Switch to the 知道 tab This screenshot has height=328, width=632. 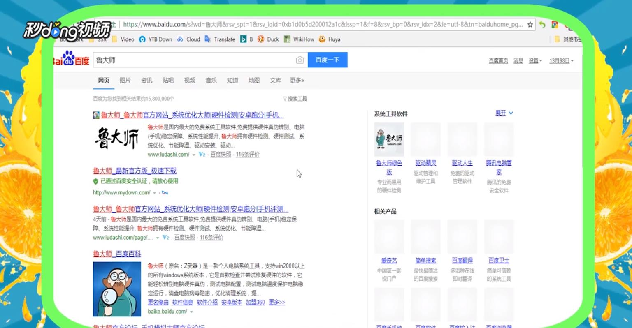click(x=232, y=80)
